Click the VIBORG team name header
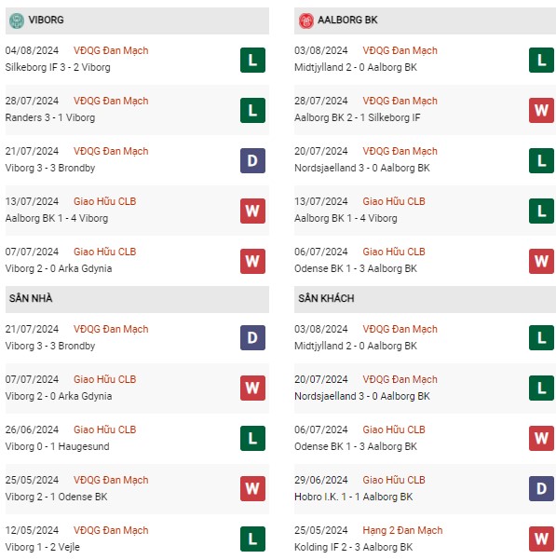 pos(46,20)
